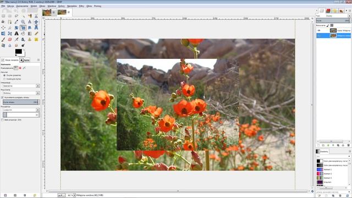Select the Smudge tool

point(16,45)
